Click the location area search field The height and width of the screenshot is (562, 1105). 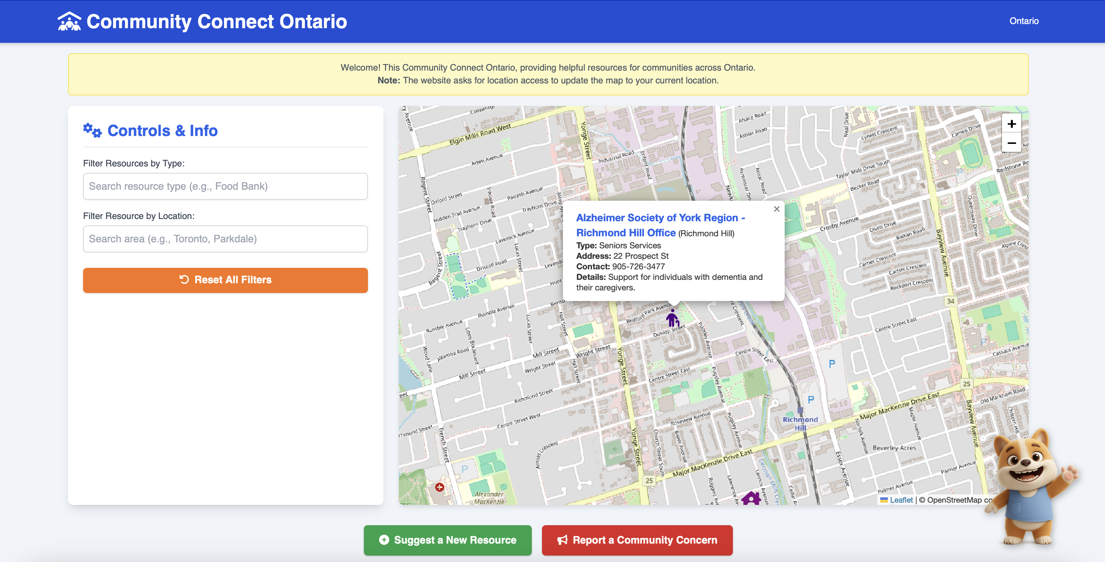(225, 239)
